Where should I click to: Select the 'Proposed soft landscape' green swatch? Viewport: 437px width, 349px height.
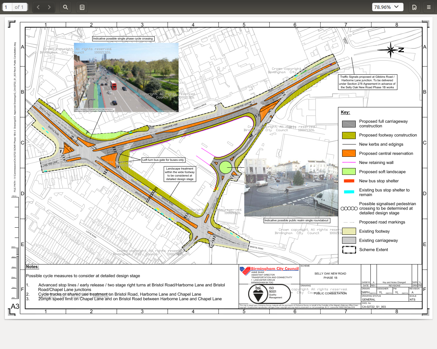tap(349, 171)
